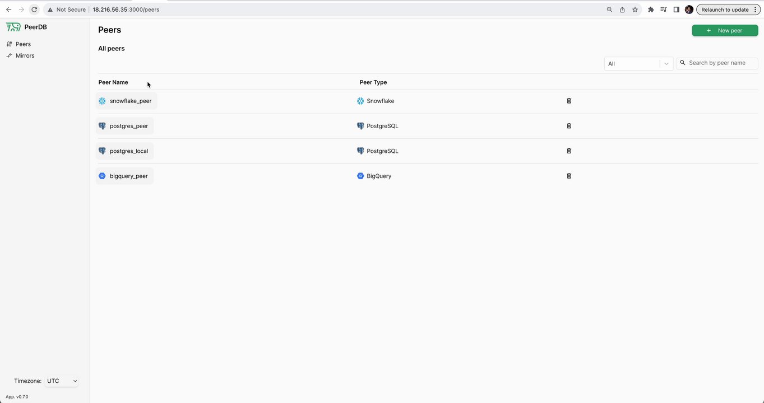This screenshot has height=403, width=764.
Task: Bookmark this page with the star icon
Action: point(635,10)
